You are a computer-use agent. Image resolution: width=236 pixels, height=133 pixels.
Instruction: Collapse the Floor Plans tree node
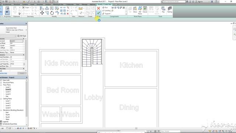pyautogui.click(x=1, y=85)
